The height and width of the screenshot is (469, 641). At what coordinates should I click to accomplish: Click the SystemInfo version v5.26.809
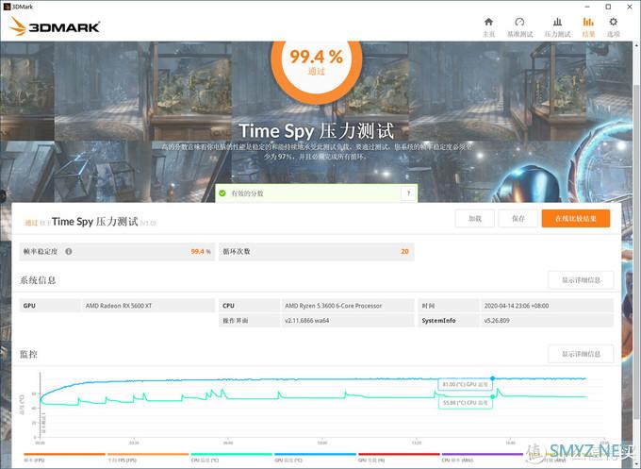point(497,321)
